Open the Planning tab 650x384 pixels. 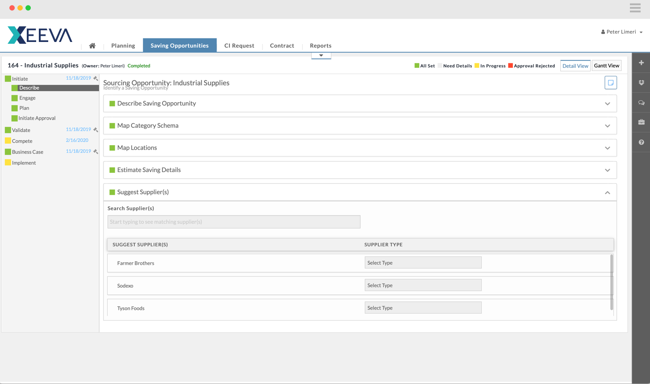click(123, 46)
